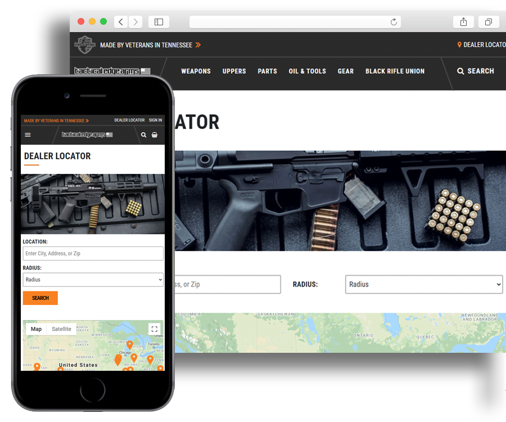Image resolution: width=506 pixels, height=422 pixels.
Task: Click the veteran shield badge logo
Action: [x=84, y=44]
